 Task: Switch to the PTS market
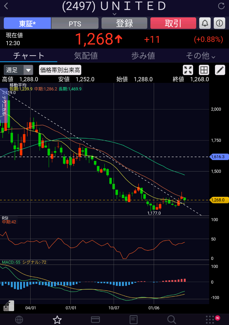pyautogui.click(x=75, y=23)
